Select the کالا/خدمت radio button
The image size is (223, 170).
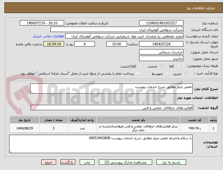coord(141,66)
